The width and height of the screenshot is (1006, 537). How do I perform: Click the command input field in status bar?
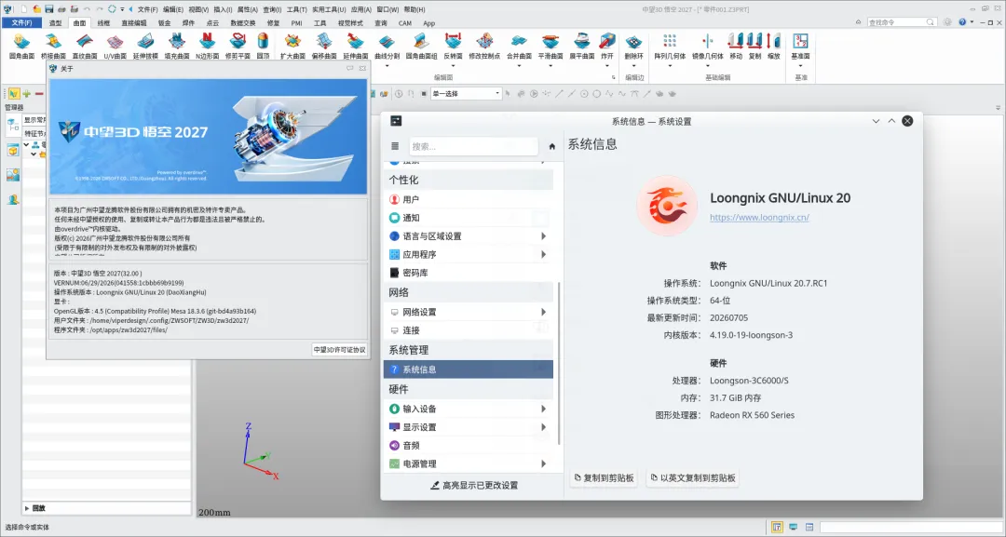pyautogui.click(x=911, y=528)
